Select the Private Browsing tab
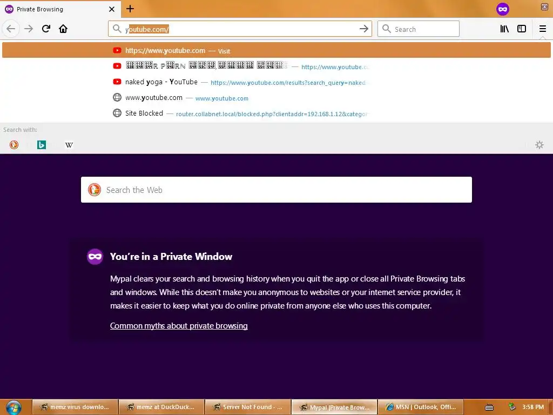This screenshot has width=553, height=415. coord(60,9)
